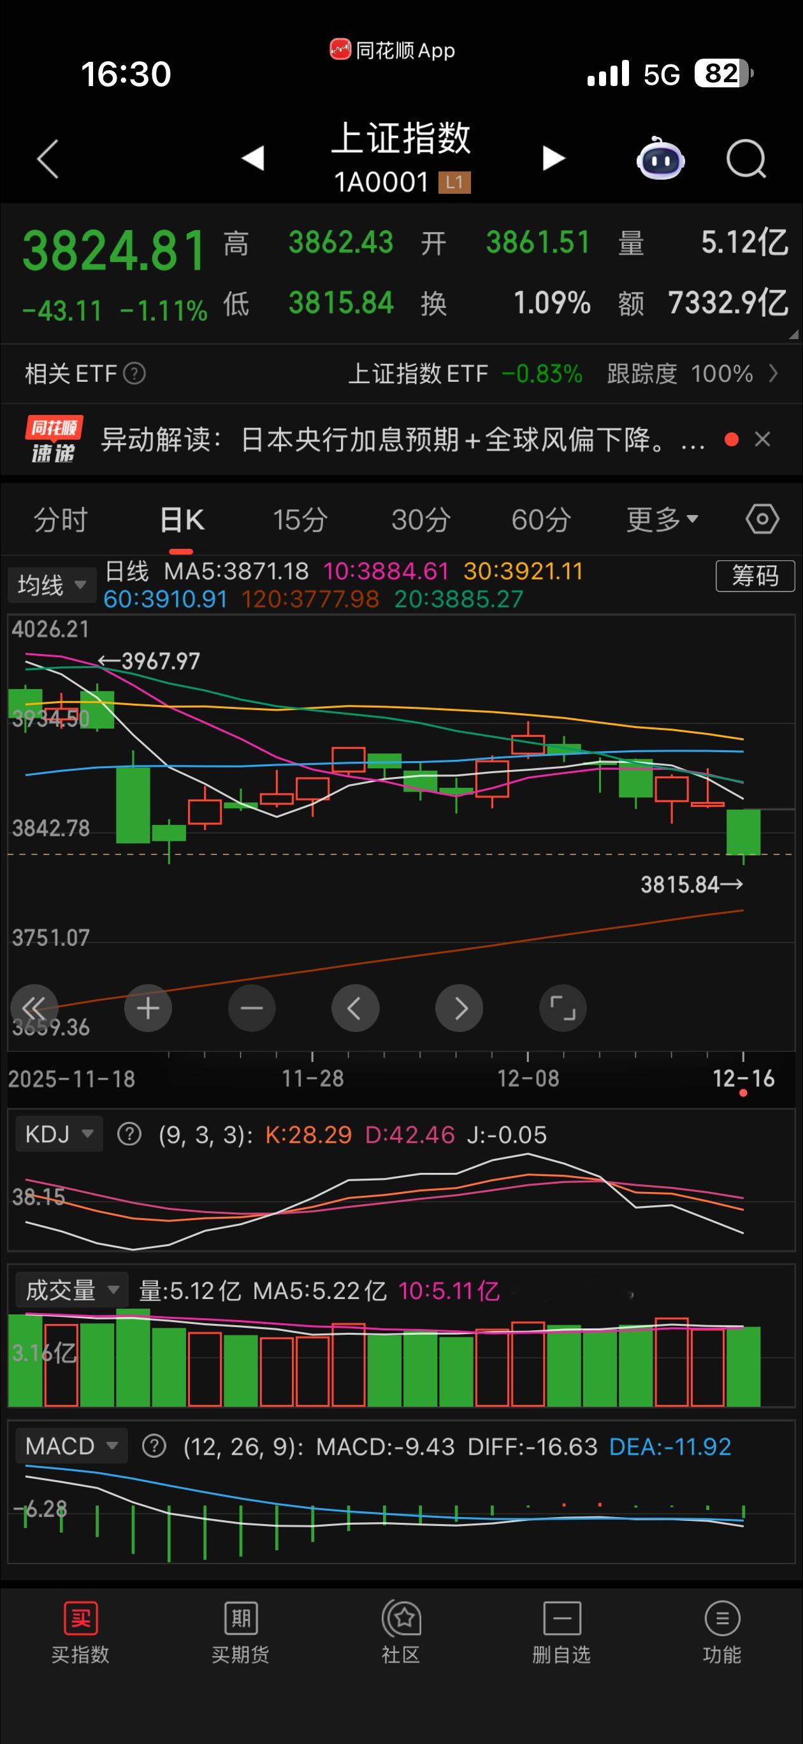
Task: Select the 日K tab
Action: (182, 520)
